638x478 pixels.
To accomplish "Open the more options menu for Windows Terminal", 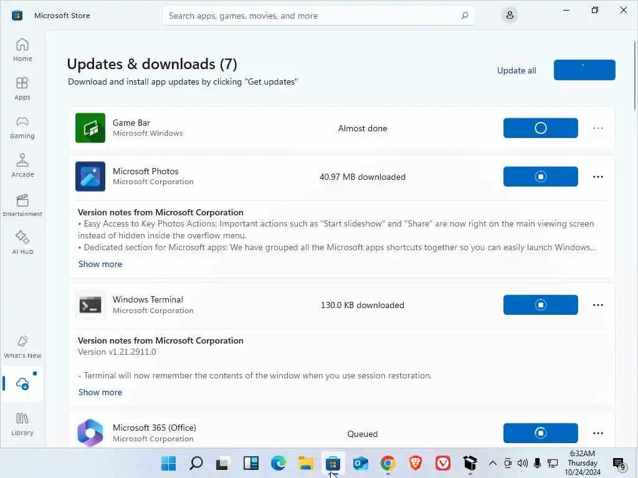I will [x=598, y=305].
